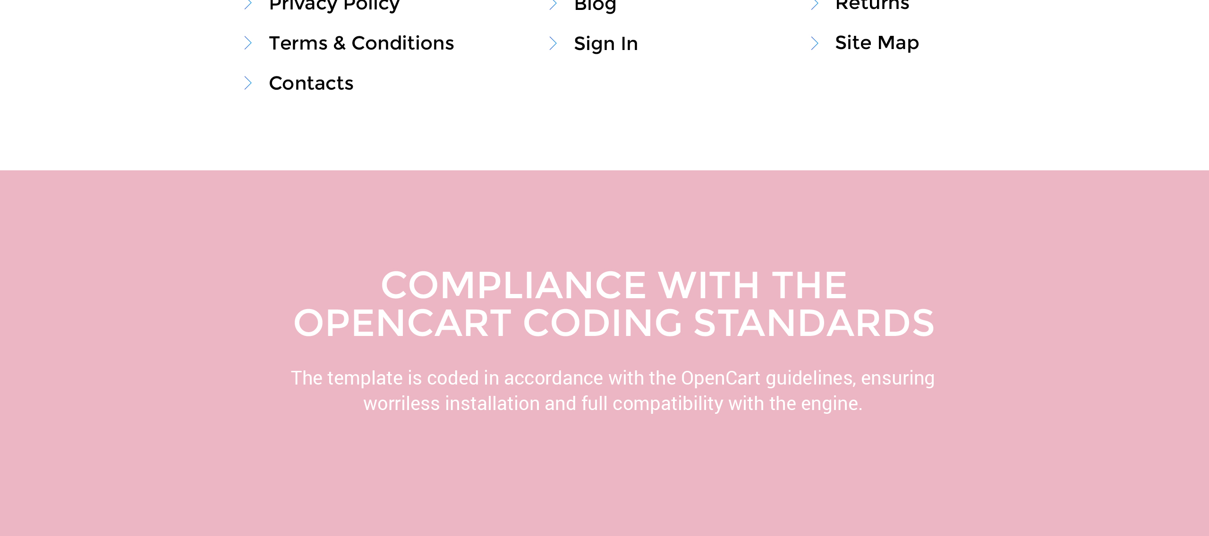Viewport: 1209px width, 536px height.
Task: Click the chevron icon beside Sign In
Action: tap(553, 43)
